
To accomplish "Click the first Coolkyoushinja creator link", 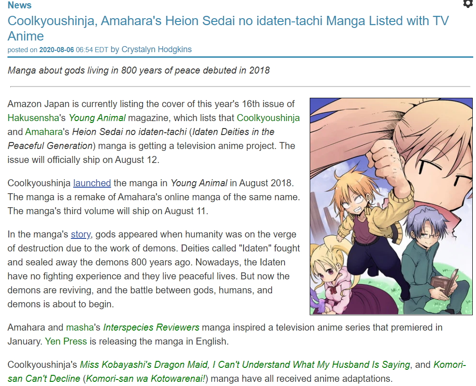I will click(x=268, y=118).
